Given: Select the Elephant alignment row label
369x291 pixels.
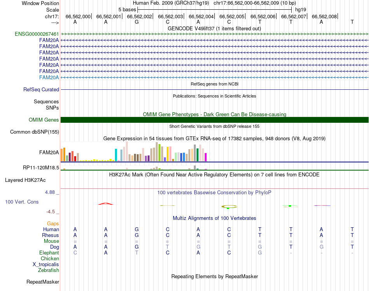Looking at the screenshot, I should point(49,253).
